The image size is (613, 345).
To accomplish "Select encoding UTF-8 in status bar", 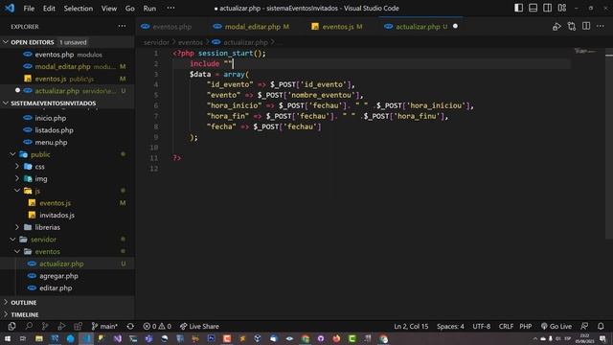I will click(481, 326).
